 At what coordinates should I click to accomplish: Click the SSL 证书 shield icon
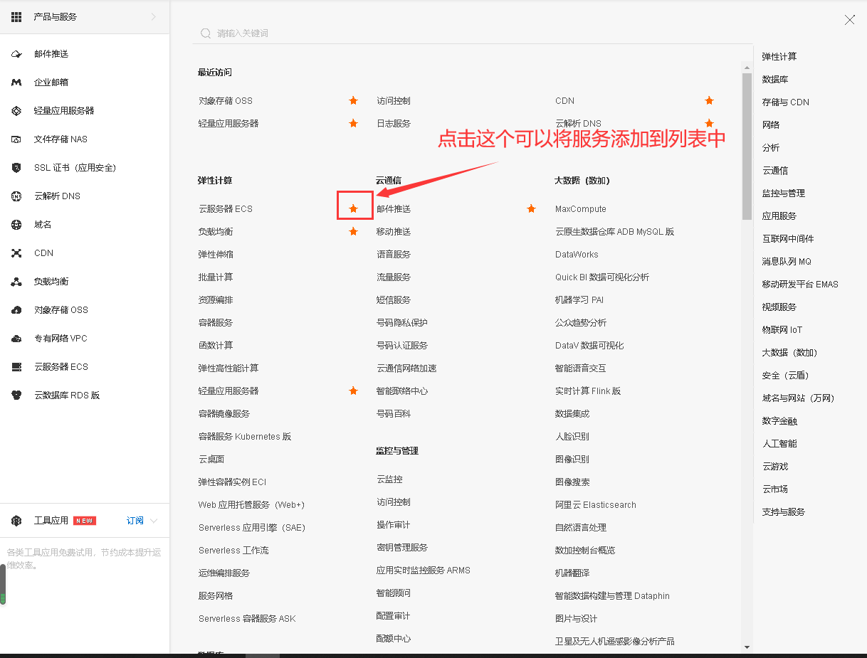coord(16,168)
